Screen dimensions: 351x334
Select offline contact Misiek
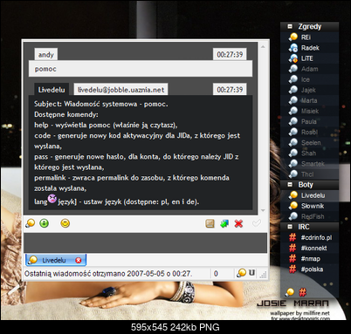point(310,111)
